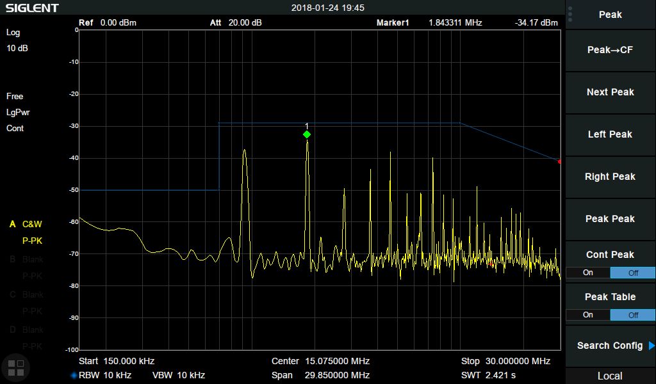
Task: Click the Center frequency 15.075000 MHz field
Action: (320, 361)
